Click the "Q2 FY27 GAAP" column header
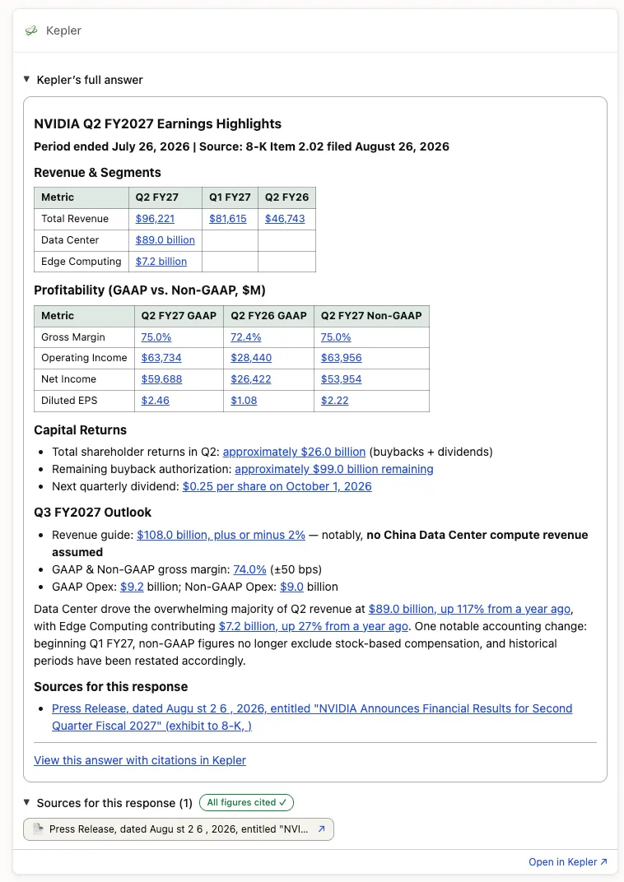The width and height of the screenshot is (624, 882). pyautogui.click(x=179, y=316)
